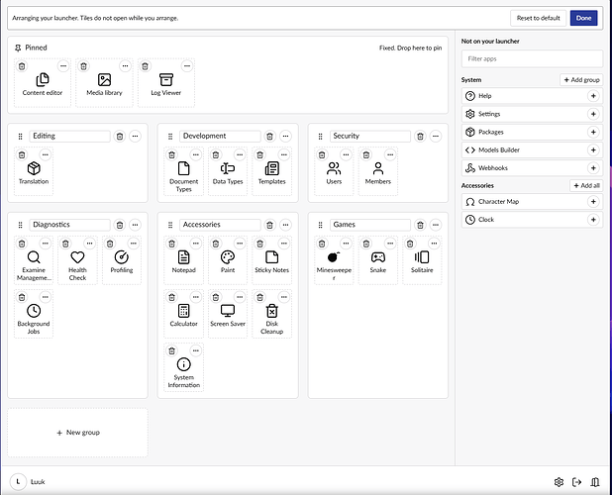Click the Document Types tile
This screenshot has width=612, height=495.
(184, 171)
